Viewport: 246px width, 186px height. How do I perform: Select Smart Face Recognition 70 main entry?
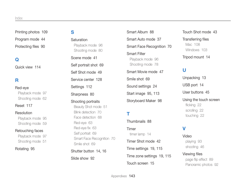[149, 47]
